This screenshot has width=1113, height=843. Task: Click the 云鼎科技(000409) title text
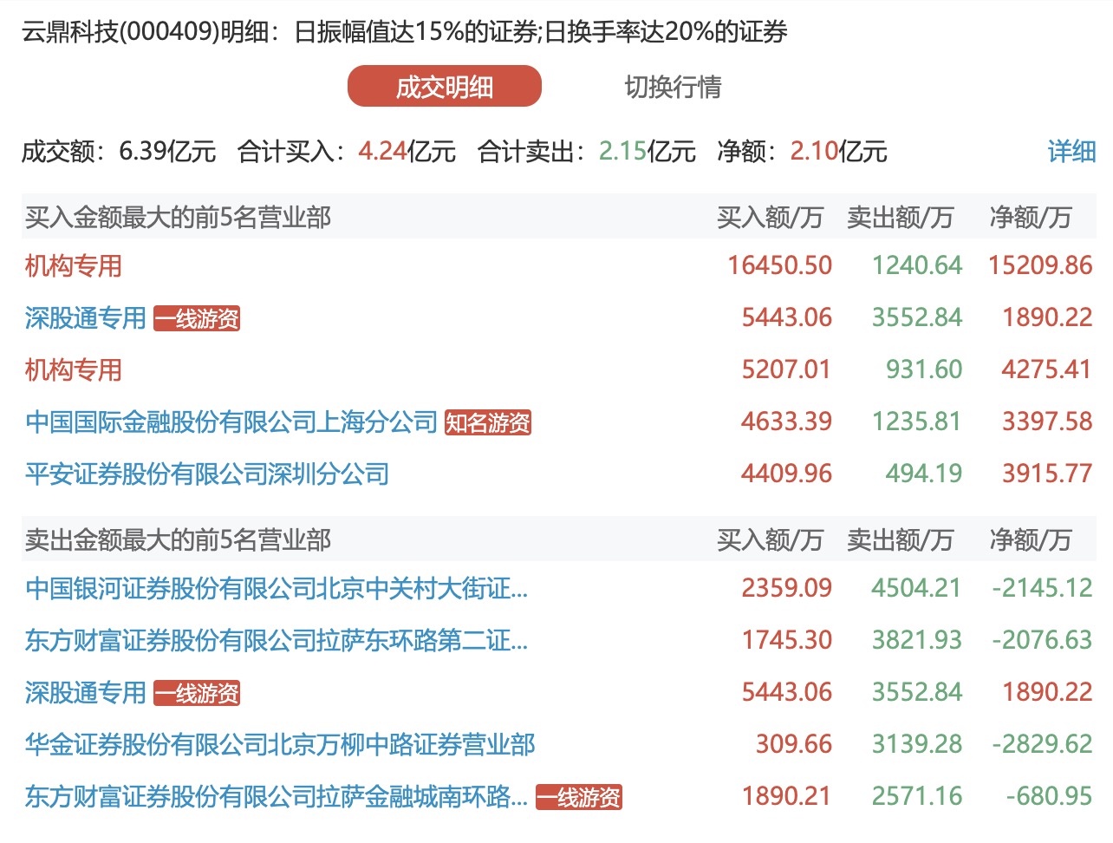pos(120,32)
